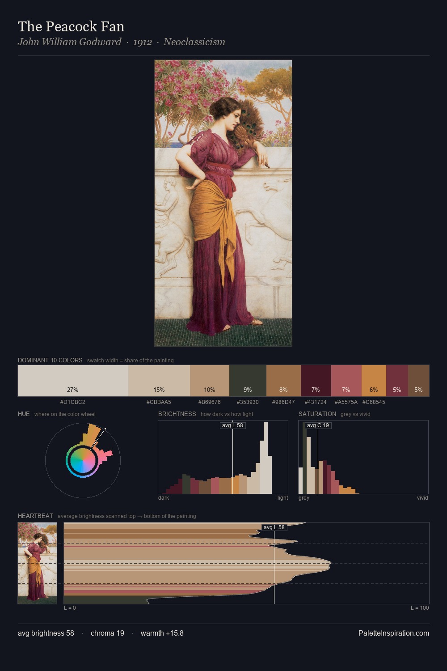Open the small painting thumbnail beside Heartbeat
The width and height of the screenshot is (447, 671).
(38, 563)
